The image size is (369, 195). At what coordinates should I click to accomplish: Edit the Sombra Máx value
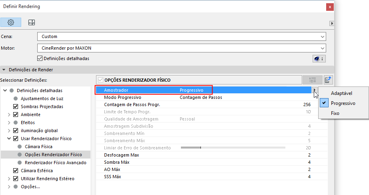click(x=309, y=162)
